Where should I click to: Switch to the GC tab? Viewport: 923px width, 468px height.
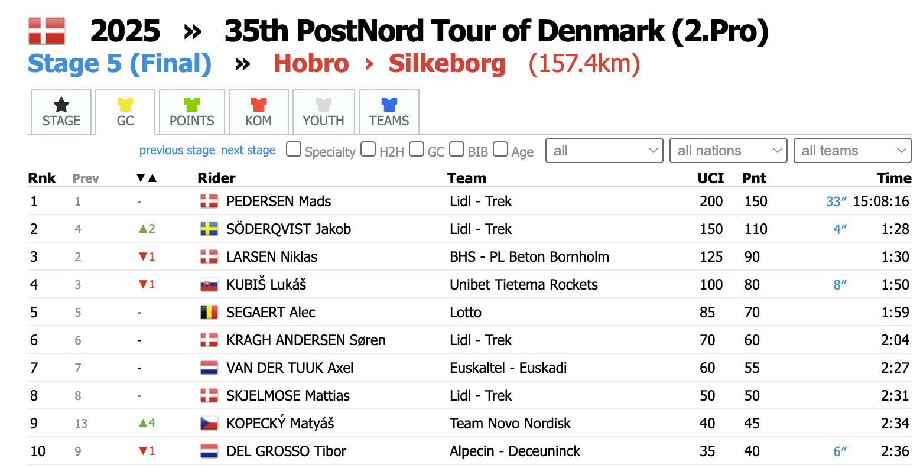coord(125,112)
